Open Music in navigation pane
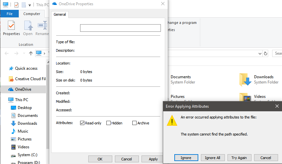The image size is (282, 164). (19, 131)
